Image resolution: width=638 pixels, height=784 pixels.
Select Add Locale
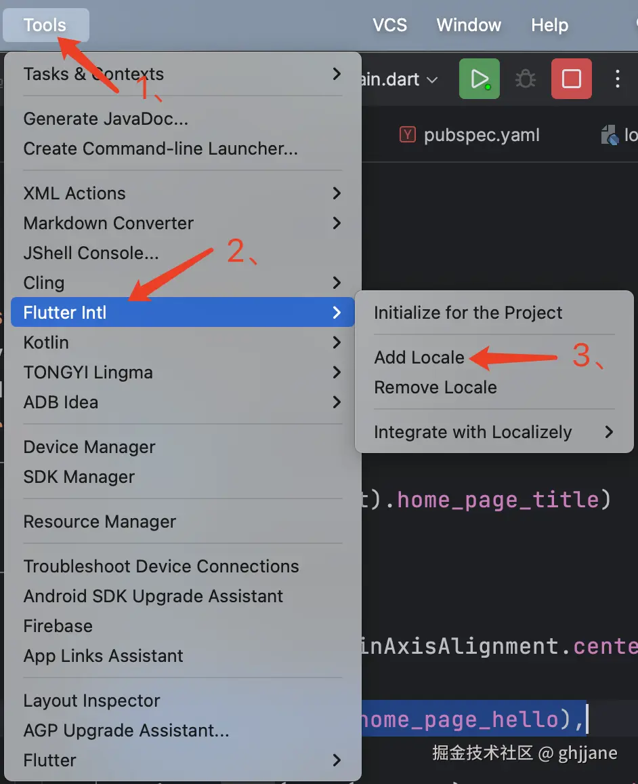click(x=419, y=357)
